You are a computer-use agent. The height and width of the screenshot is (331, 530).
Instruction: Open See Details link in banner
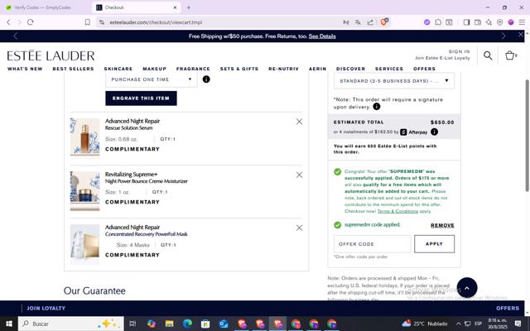pos(322,36)
